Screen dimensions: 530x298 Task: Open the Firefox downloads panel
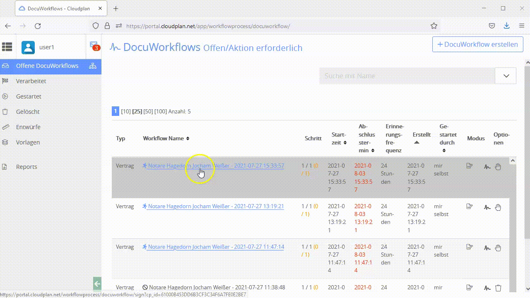click(x=506, y=26)
